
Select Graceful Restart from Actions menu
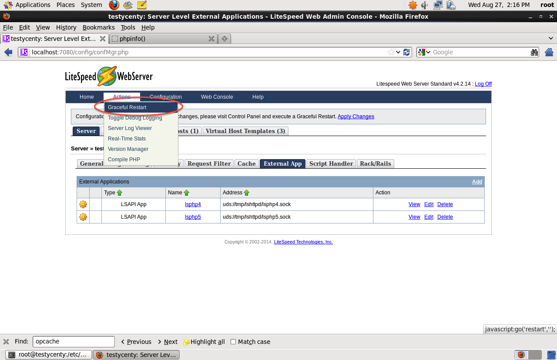(x=141, y=107)
